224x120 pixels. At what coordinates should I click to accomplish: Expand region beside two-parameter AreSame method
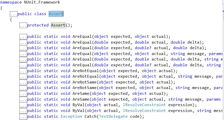[23, 94]
